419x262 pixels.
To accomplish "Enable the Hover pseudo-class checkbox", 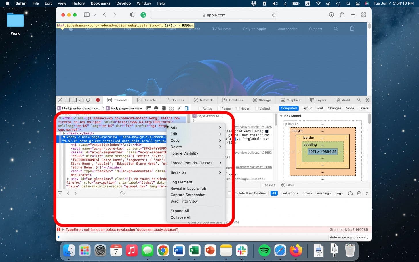I will pyautogui.click(x=238, y=109).
